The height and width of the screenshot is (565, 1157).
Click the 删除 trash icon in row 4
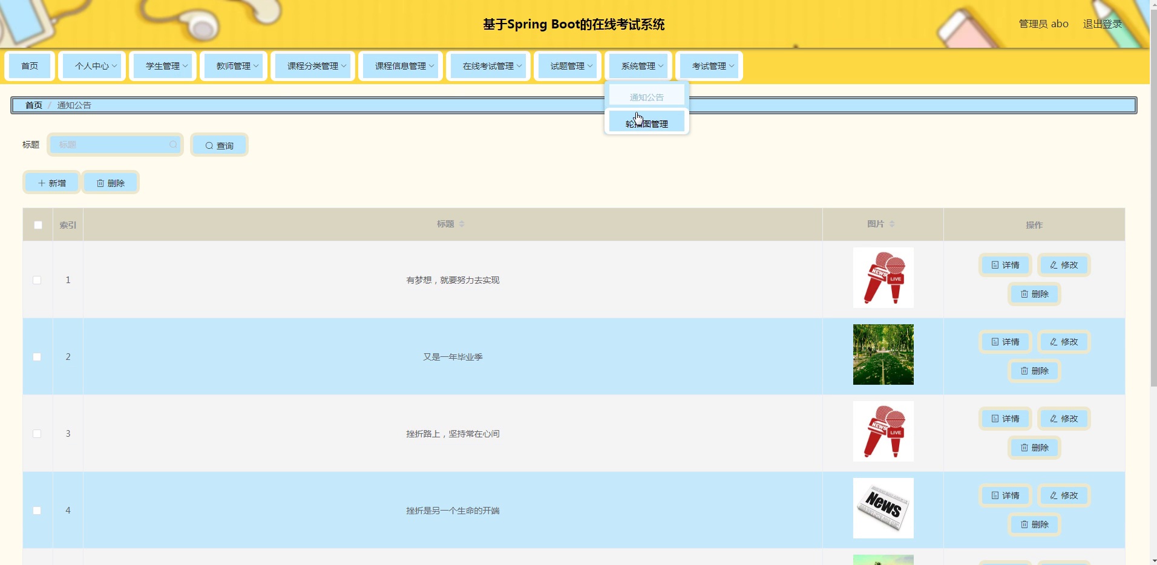point(1024,524)
